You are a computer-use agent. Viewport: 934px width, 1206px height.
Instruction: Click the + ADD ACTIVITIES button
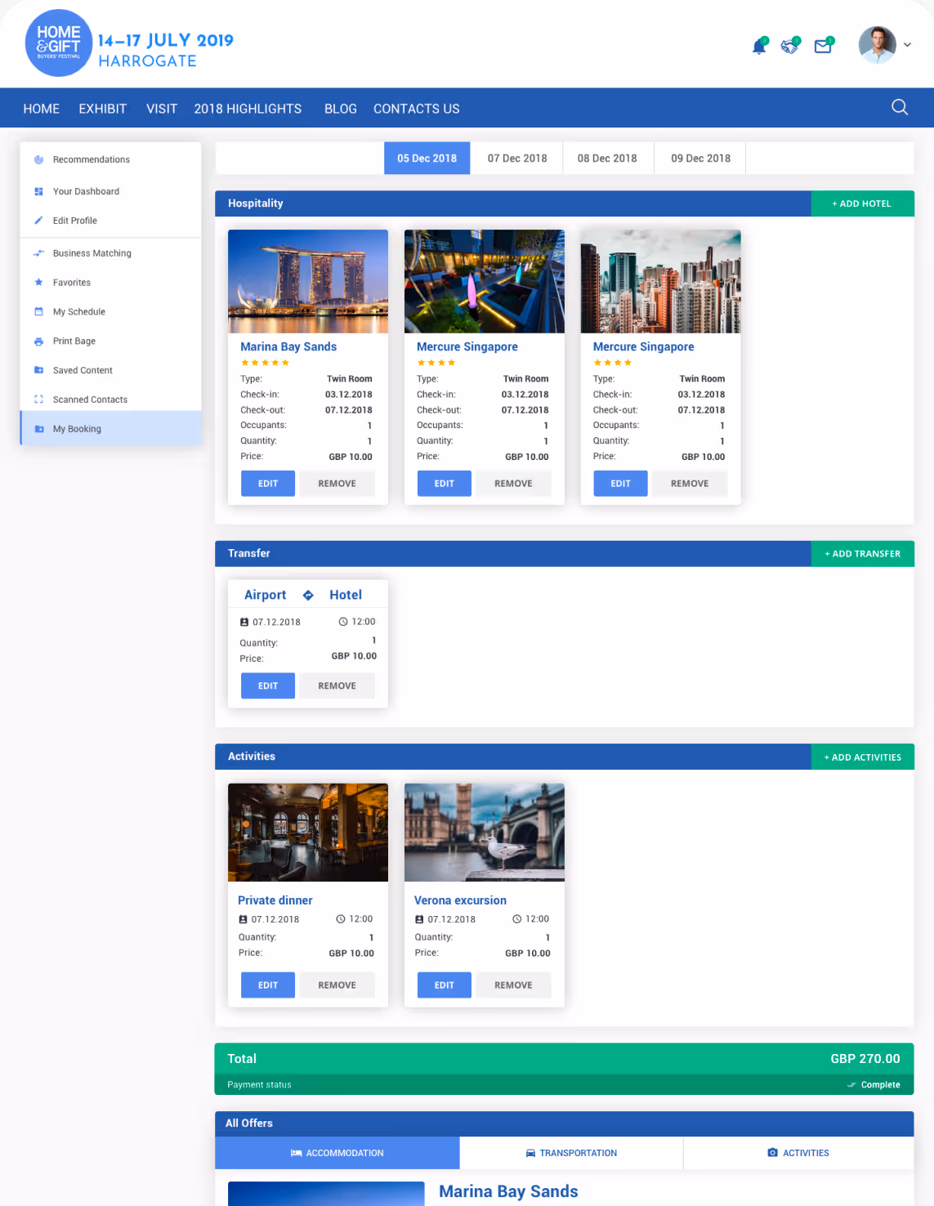tap(862, 757)
